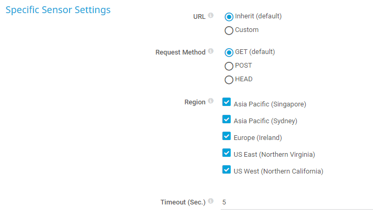Click the Timeout (Sec.) help icon

pos(211,201)
